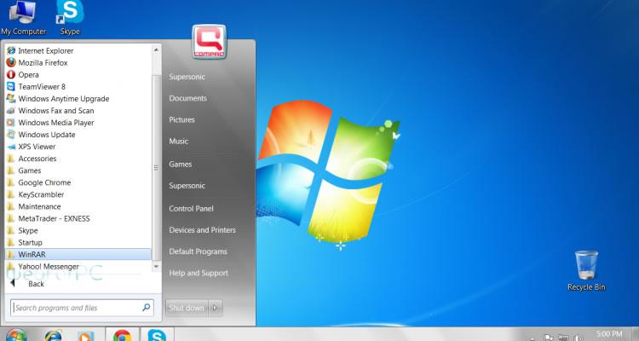The width and height of the screenshot is (639, 341).
Task: Open Games in the right Start pane
Action: (180, 165)
